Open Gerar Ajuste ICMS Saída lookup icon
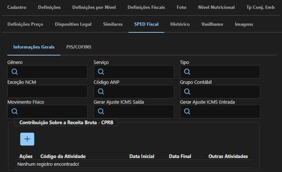 (x=101, y=111)
